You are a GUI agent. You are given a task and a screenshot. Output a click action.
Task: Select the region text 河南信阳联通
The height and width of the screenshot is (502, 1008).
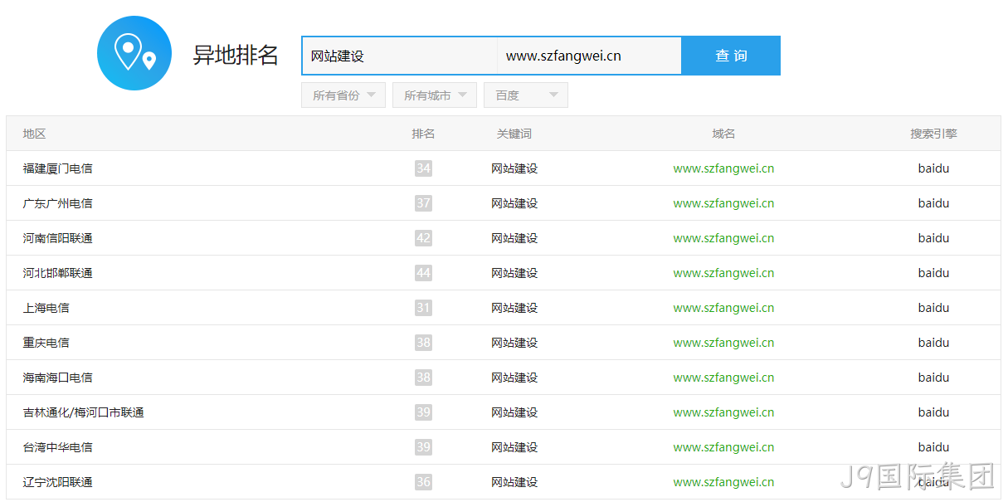click(x=57, y=238)
